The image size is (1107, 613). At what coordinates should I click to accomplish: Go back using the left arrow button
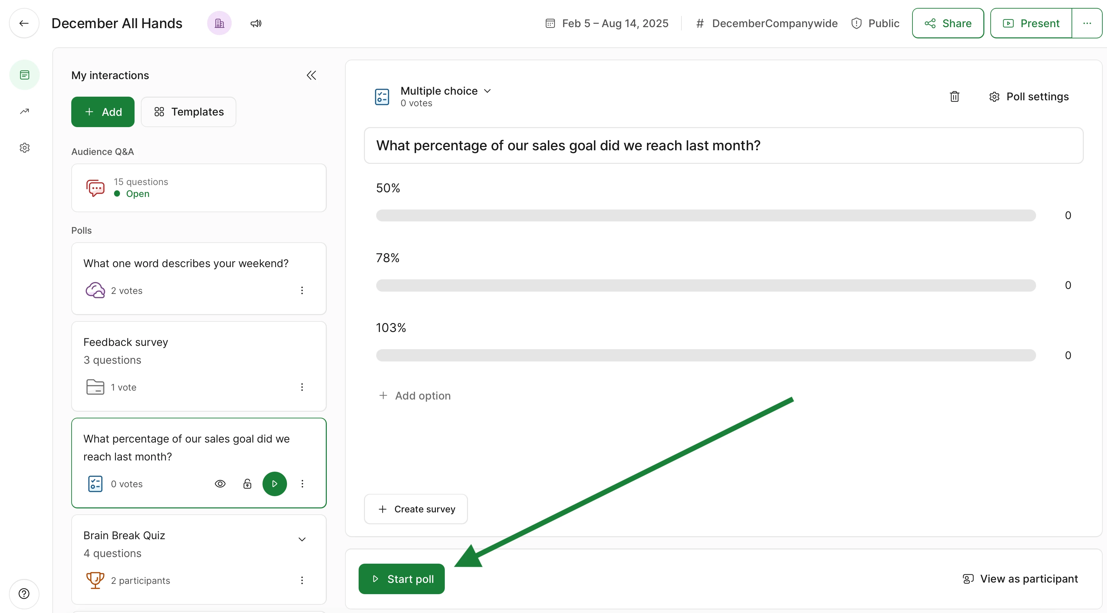point(24,23)
